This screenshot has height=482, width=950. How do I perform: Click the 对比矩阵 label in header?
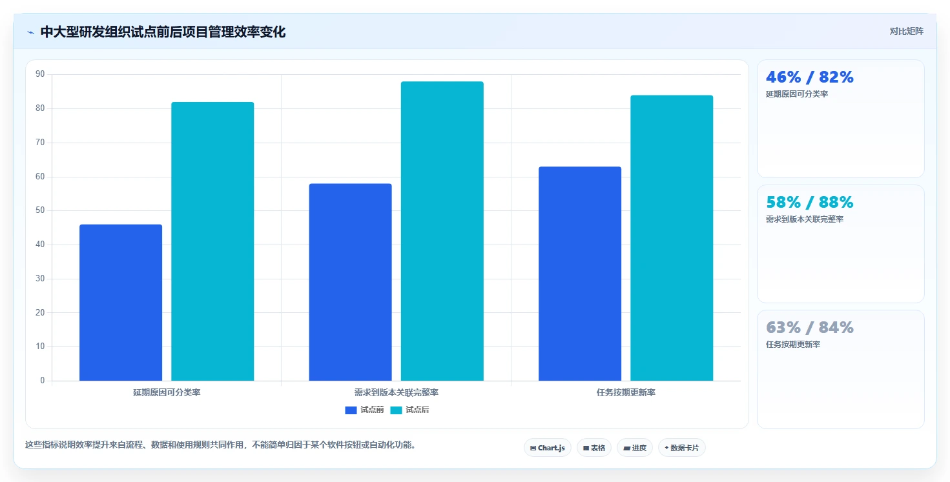[x=906, y=31]
